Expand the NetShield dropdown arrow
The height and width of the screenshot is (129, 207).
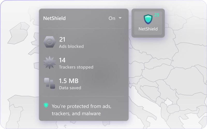click(x=120, y=18)
